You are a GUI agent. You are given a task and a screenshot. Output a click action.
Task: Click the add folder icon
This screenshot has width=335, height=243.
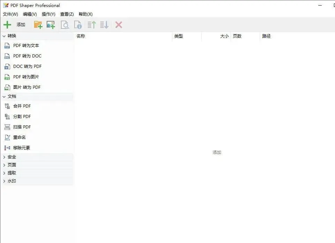(38, 25)
